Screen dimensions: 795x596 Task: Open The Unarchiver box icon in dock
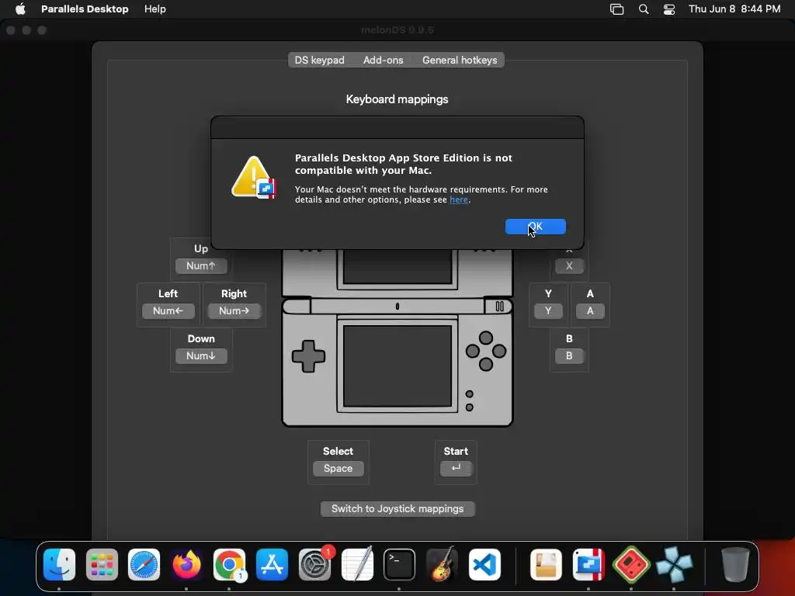(x=546, y=565)
